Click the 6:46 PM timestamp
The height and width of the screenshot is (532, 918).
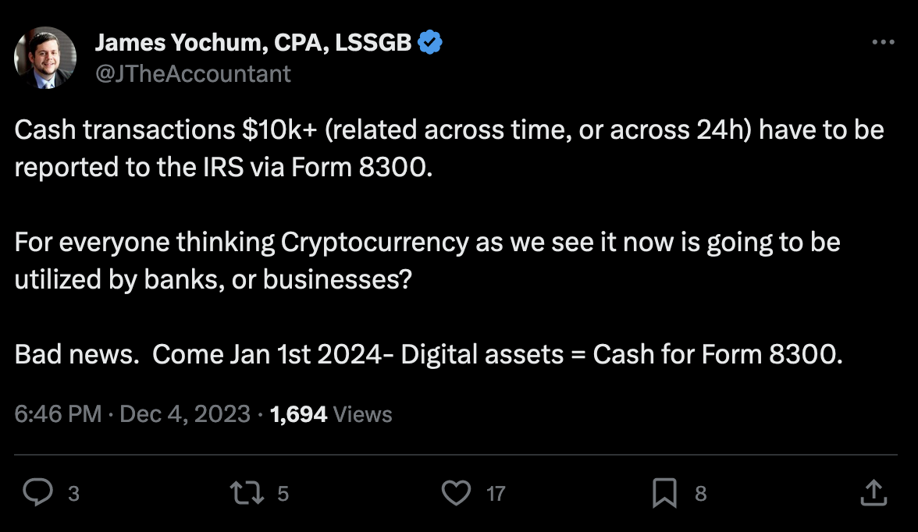click(x=58, y=414)
